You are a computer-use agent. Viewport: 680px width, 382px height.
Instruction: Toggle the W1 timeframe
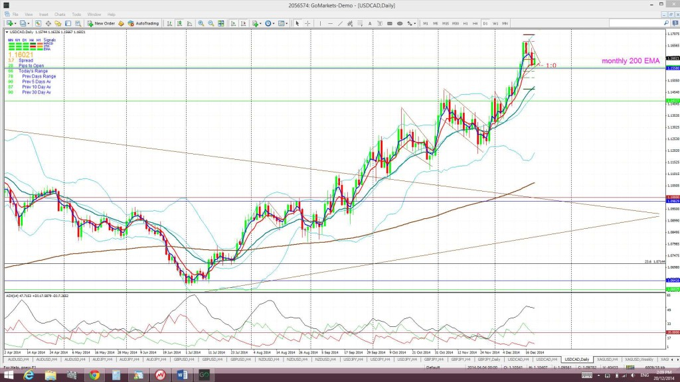coord(495,23)
